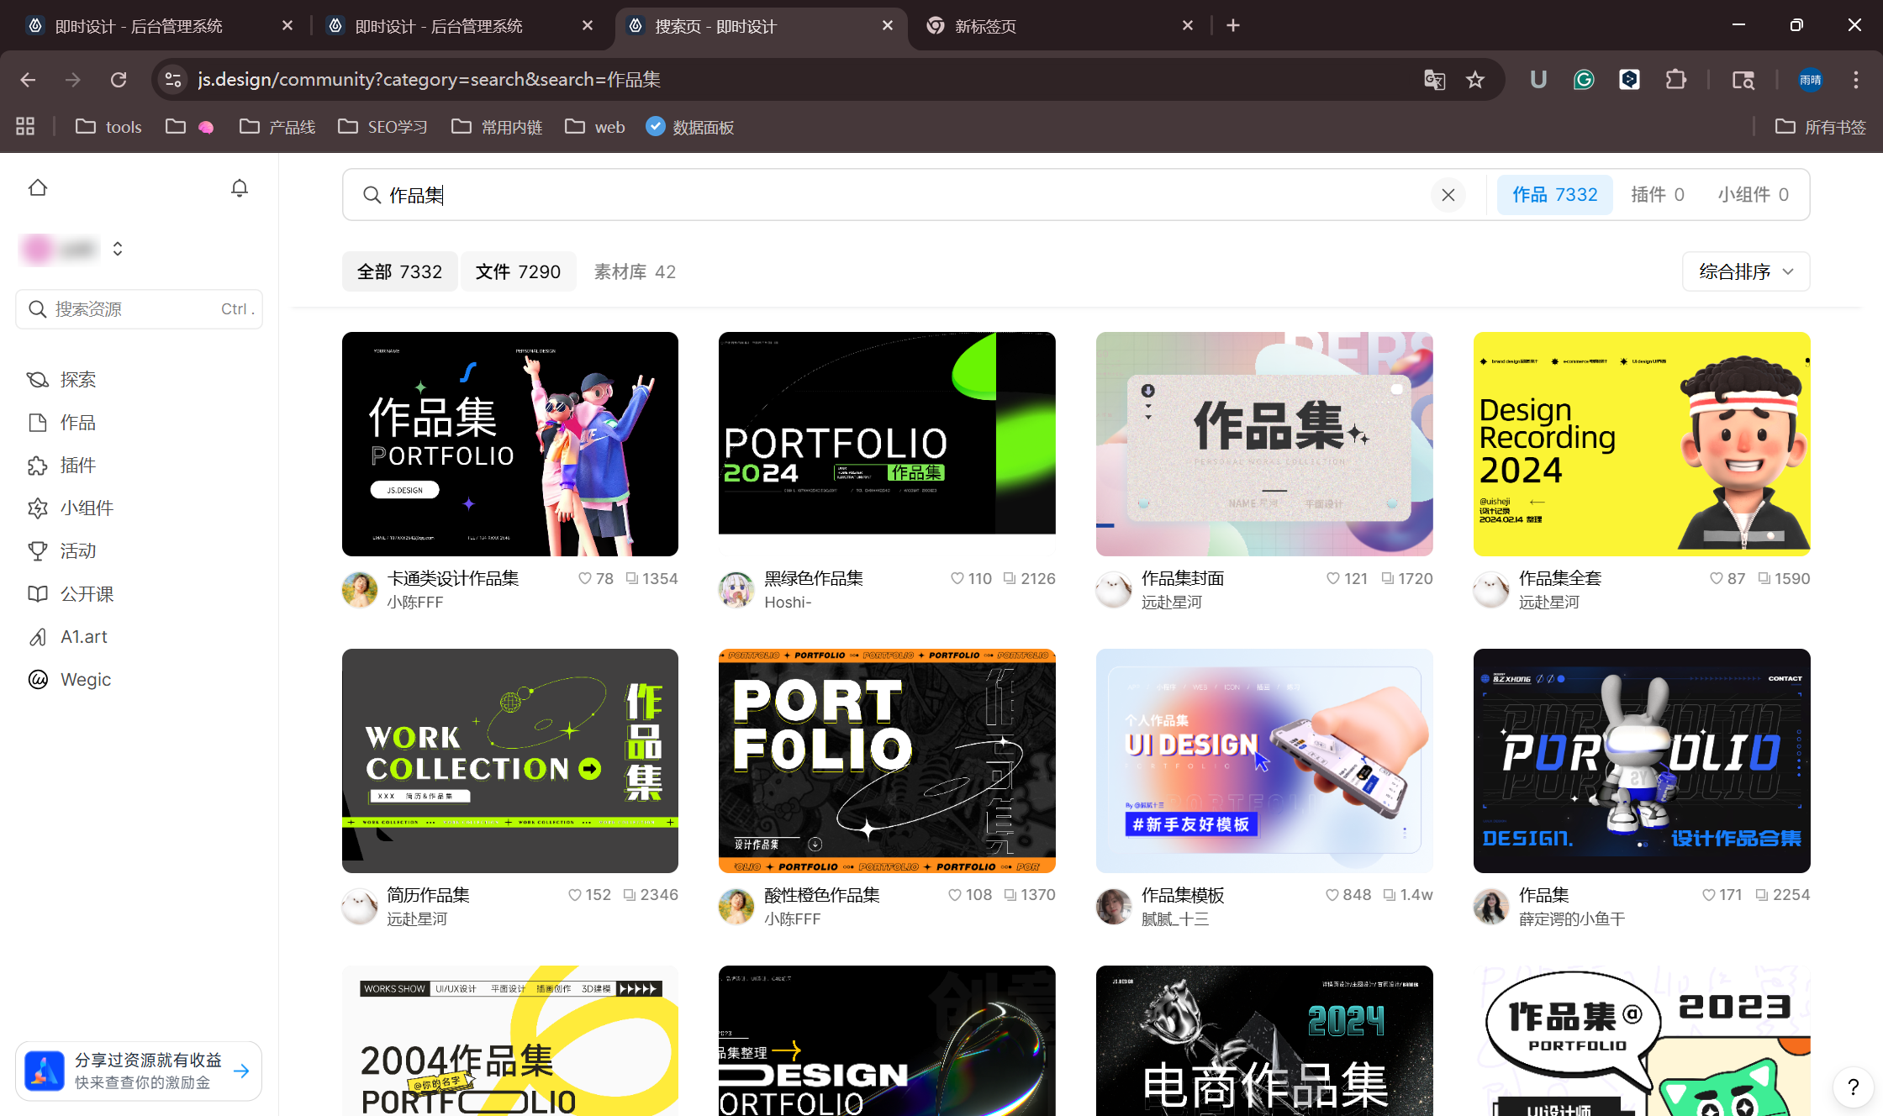Screen dimensions: 1883x1116
Task: Select the 素材库 42 tab
Action: coord(635,271)
